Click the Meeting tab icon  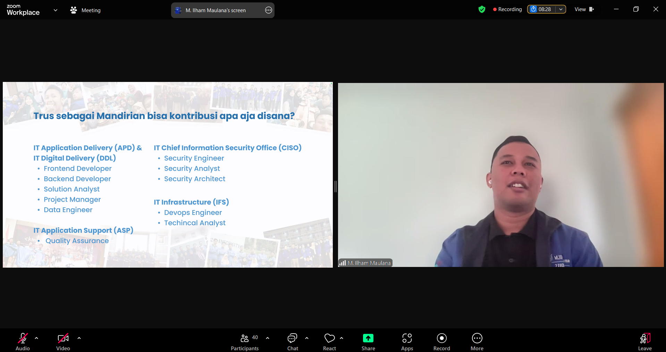click(74, 10)
